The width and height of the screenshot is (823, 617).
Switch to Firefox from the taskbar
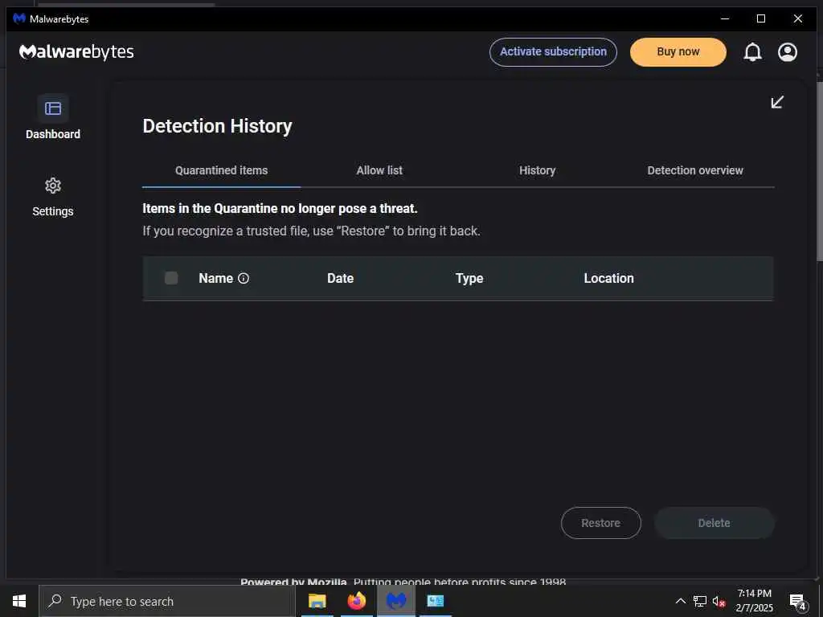click(357, 601)
